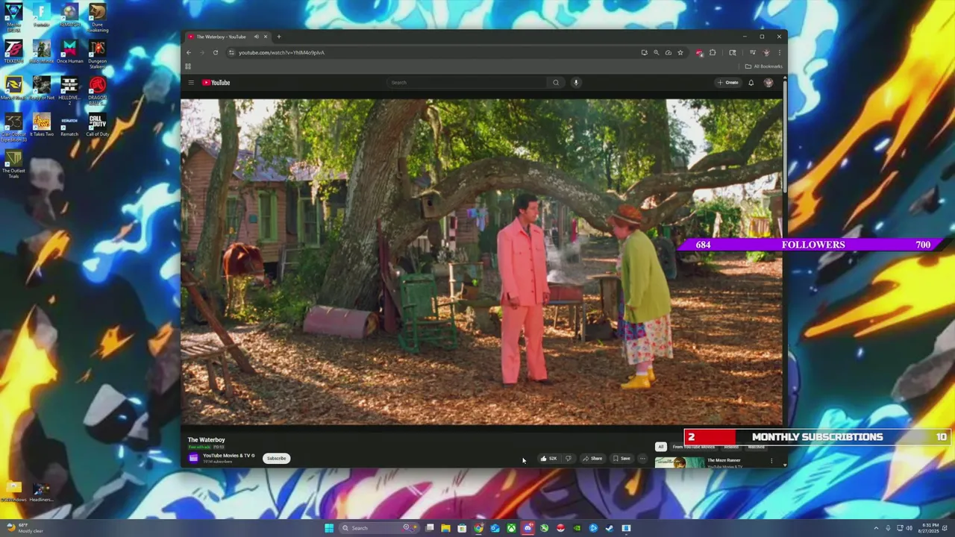Launch TEKKEN 8 from the desktop
The image size is (955, 537).
(x=13, y=52)
